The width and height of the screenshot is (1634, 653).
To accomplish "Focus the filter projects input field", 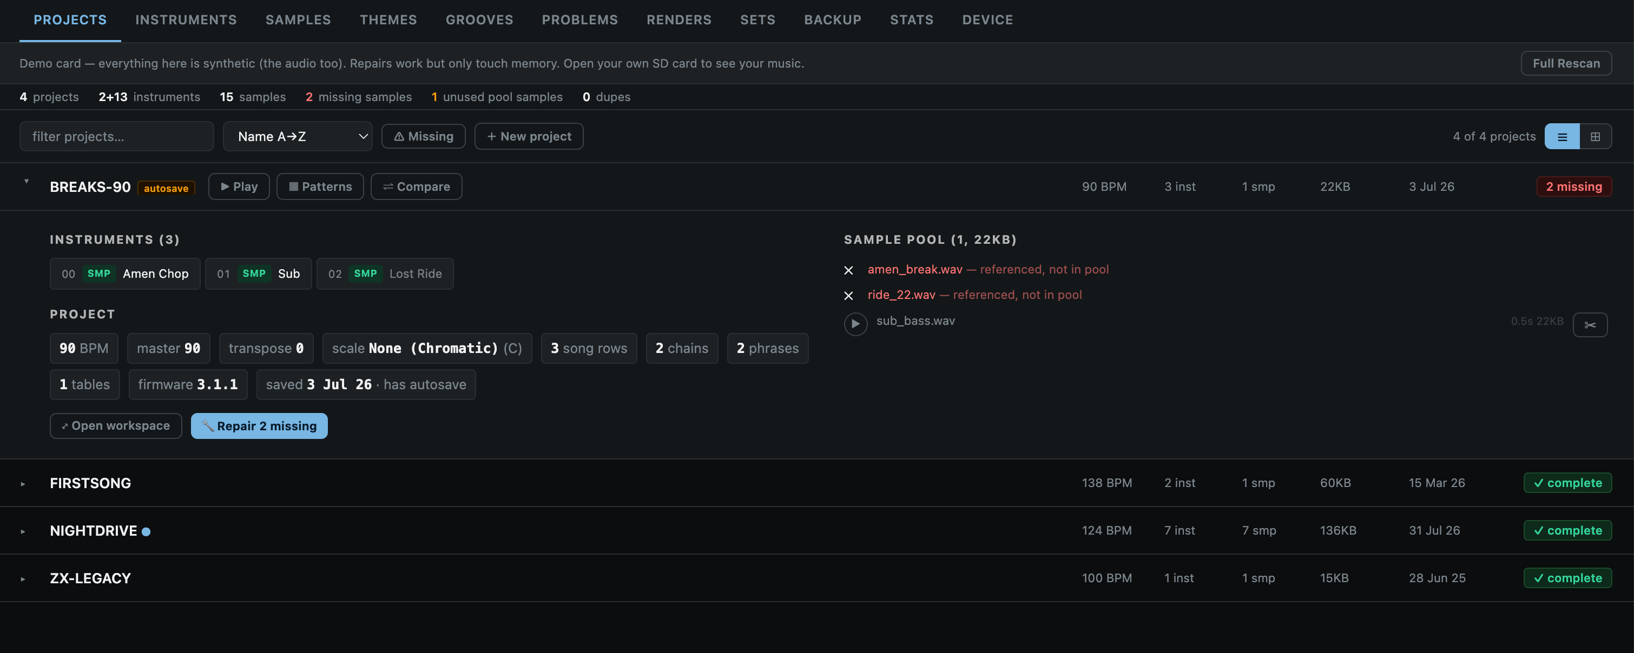I will 116,136.
